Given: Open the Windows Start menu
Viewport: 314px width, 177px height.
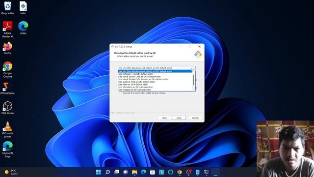Looking at the screenshot, I should (x=99, y=172).
